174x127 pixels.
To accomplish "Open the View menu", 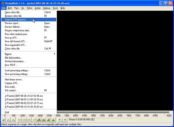I will pyautogui.click(x=16, y=8).
